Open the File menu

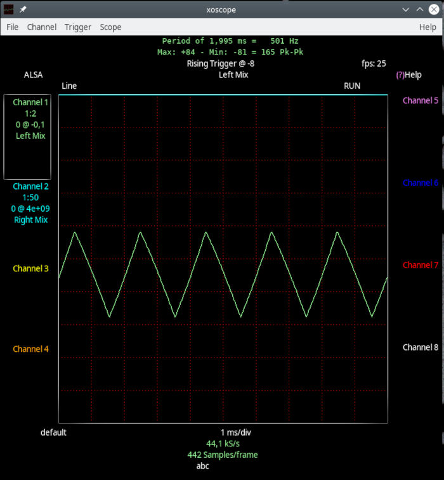pos(13,27)
